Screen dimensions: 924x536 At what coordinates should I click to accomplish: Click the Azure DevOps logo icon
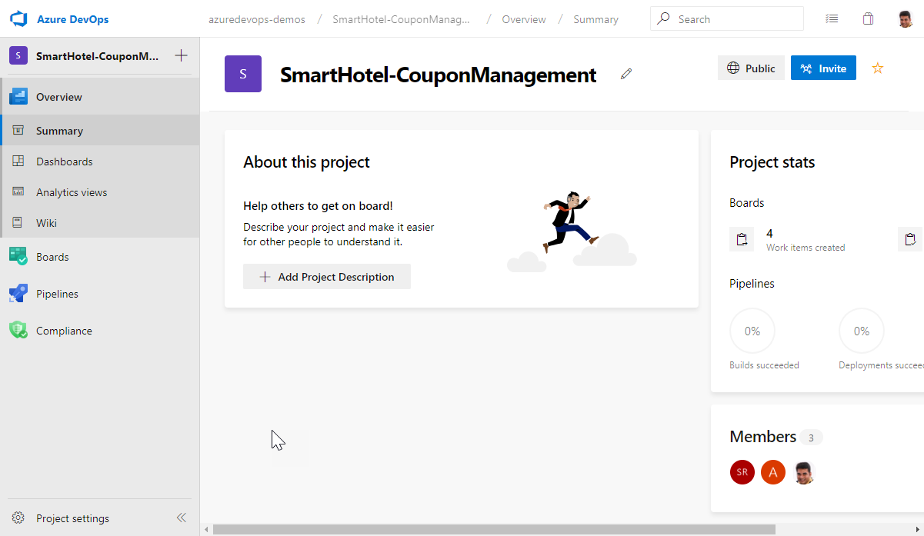18,19
